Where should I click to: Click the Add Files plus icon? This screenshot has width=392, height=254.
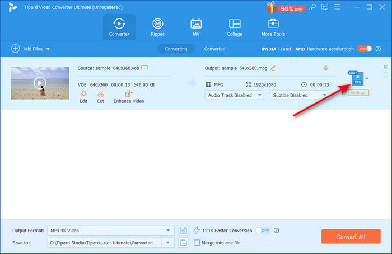coord(16,49)
